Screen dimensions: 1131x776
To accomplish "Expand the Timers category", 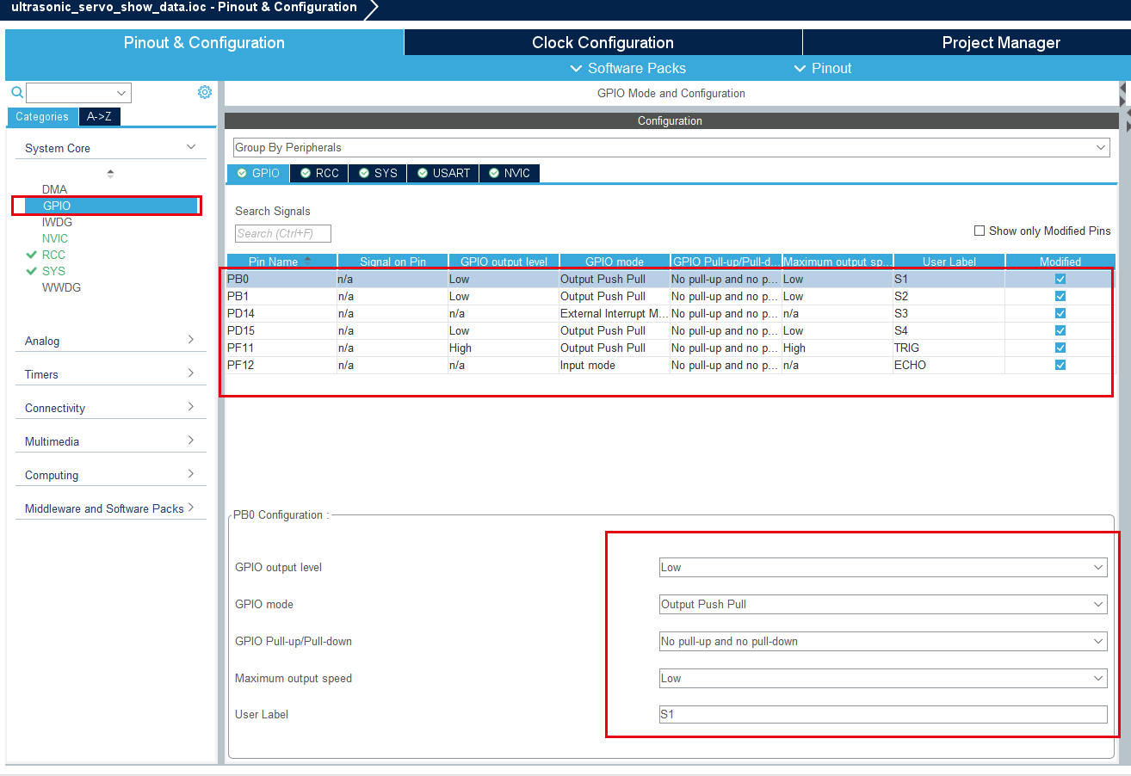I will click(110, 374).
